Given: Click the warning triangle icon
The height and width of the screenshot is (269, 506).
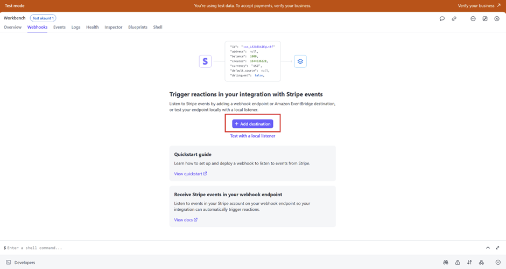Looking at the screenshot, I should coord(458,263).
